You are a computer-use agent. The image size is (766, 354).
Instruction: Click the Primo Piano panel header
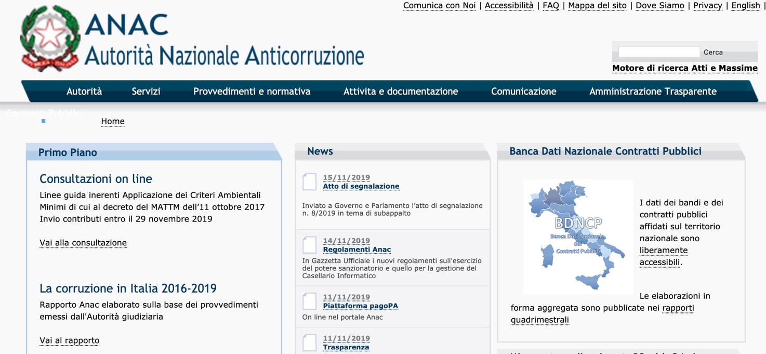(x=154, y=152)
